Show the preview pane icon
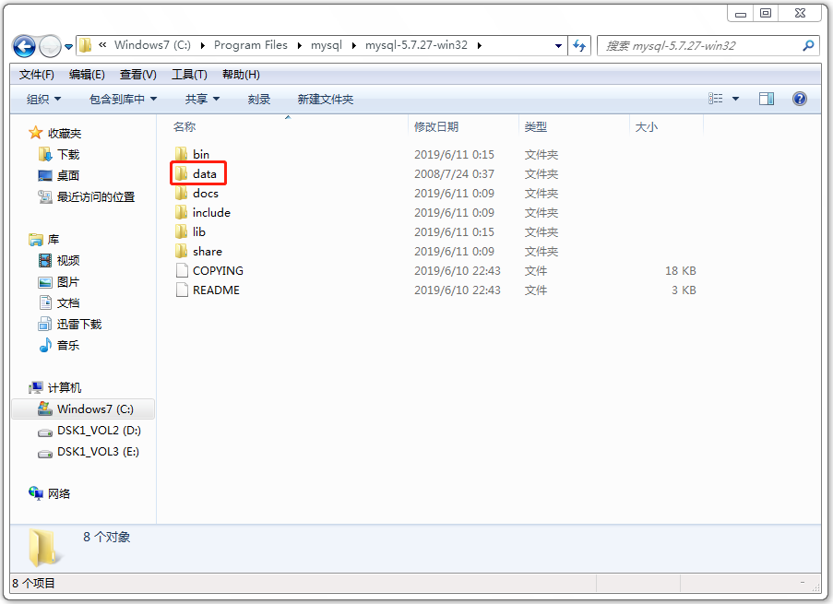Viewport: 833px width, 604px height. (x=767, y=99)
